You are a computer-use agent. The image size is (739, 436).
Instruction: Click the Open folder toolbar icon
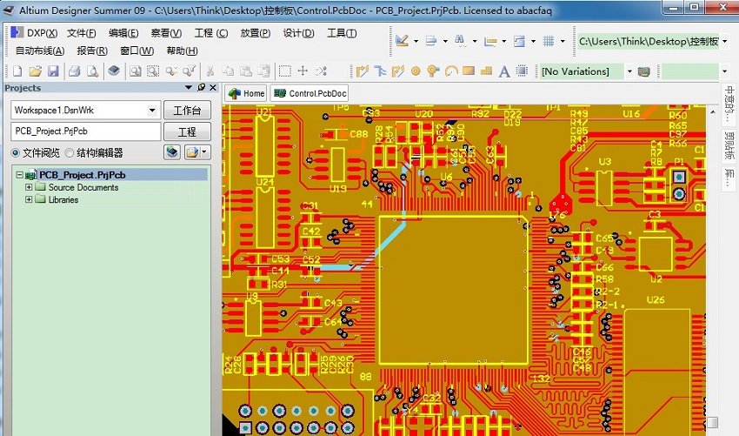(x=36, y=71)
